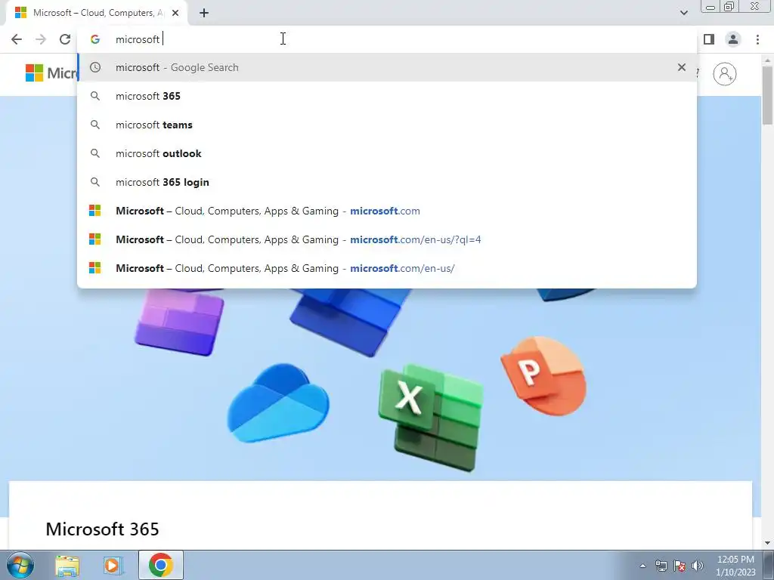Image resolution: width=774 pixels, height=580 pixels.
Task: Click the network tray icon
Action: [x=661, y=566]
